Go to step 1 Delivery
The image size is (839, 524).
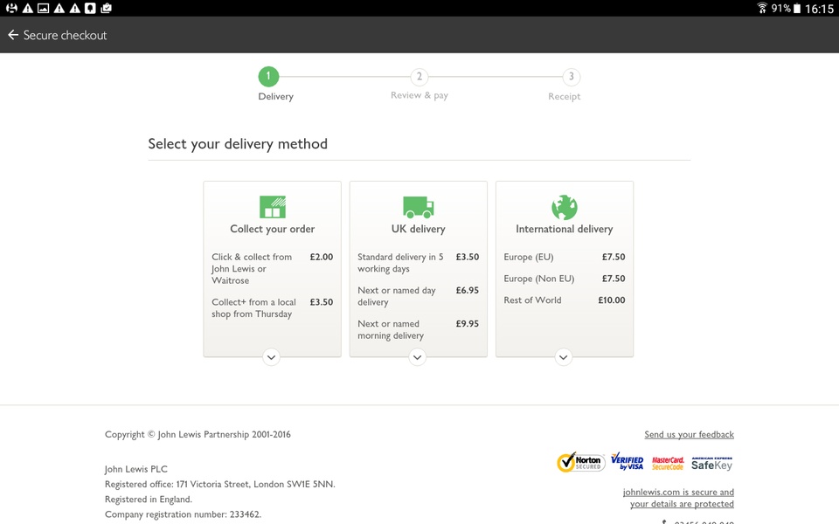pos(268,77)
